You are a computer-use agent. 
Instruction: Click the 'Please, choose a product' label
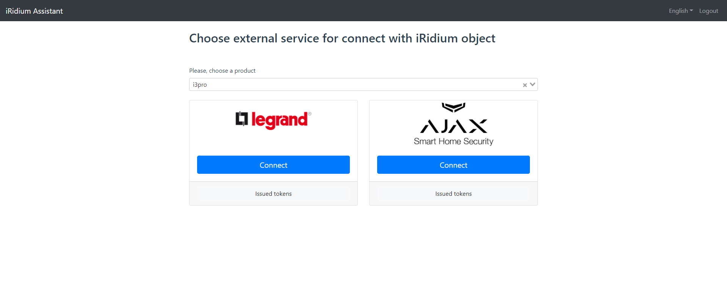222,71
